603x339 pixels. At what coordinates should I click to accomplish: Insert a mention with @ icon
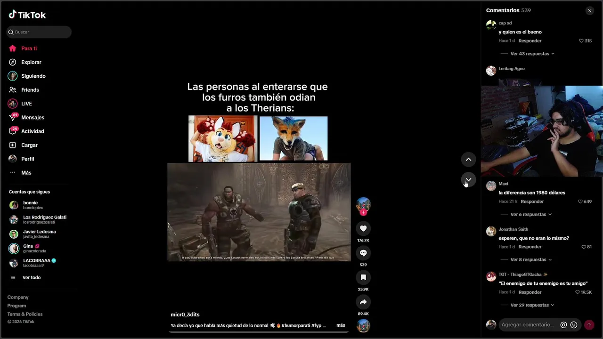click(x=563, y=325)
